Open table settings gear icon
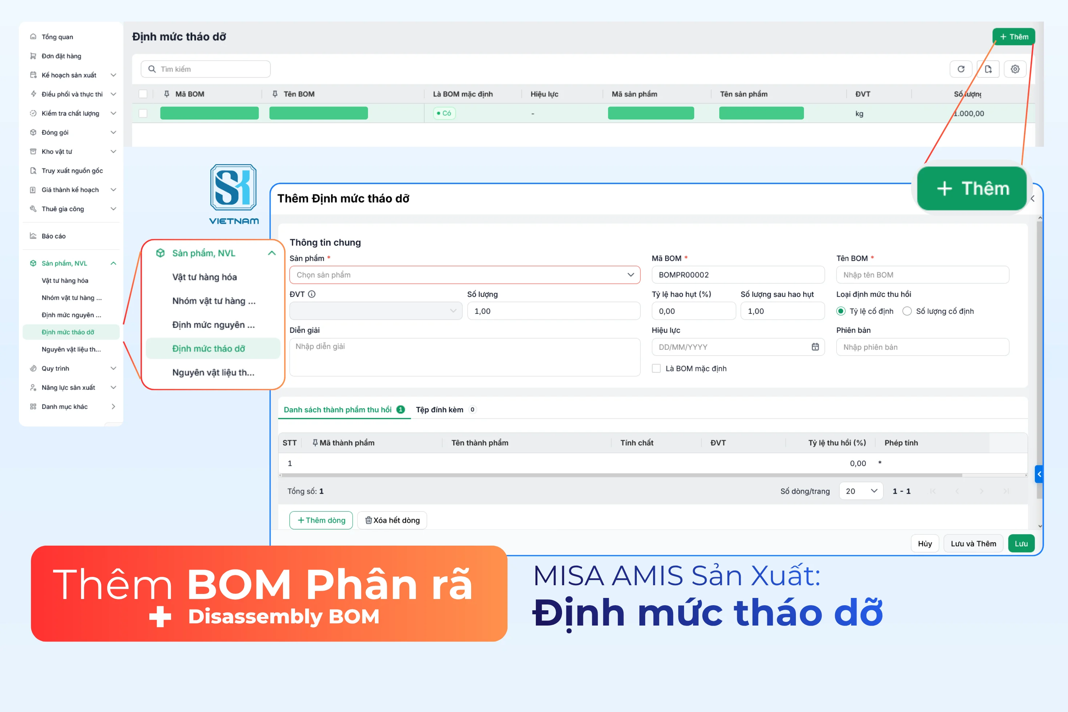1068x712 pixels. click(x=1015, y=69)
